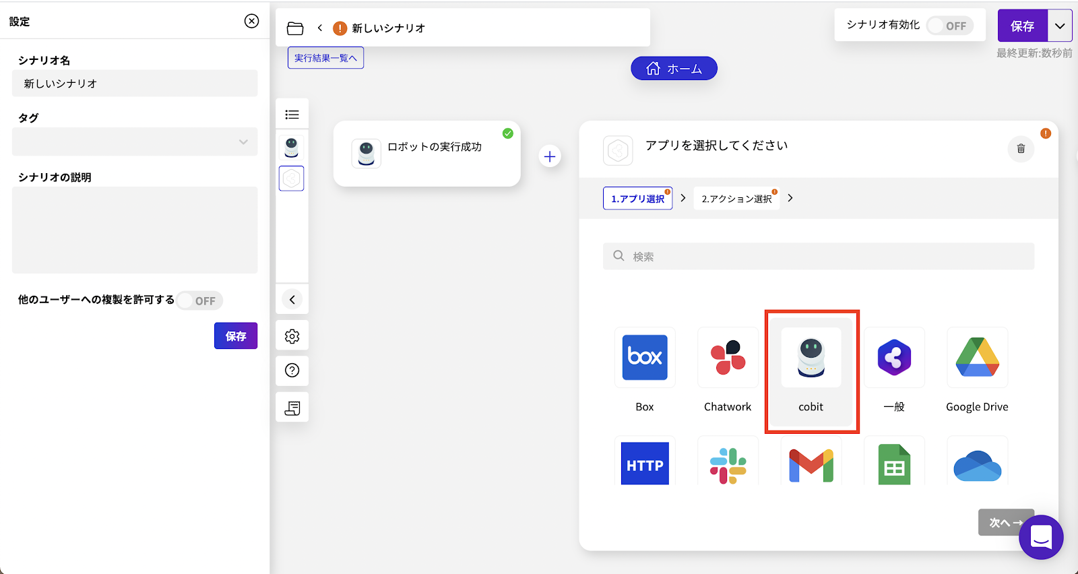The image size is (1078, 574).
Task: Select the empty app step thumbnail in sidebar
Action: (x=292, y=179)
